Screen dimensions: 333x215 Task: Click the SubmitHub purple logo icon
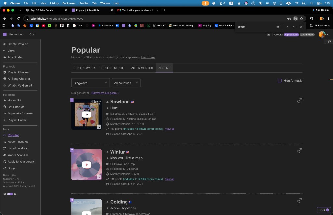[5, 34]
